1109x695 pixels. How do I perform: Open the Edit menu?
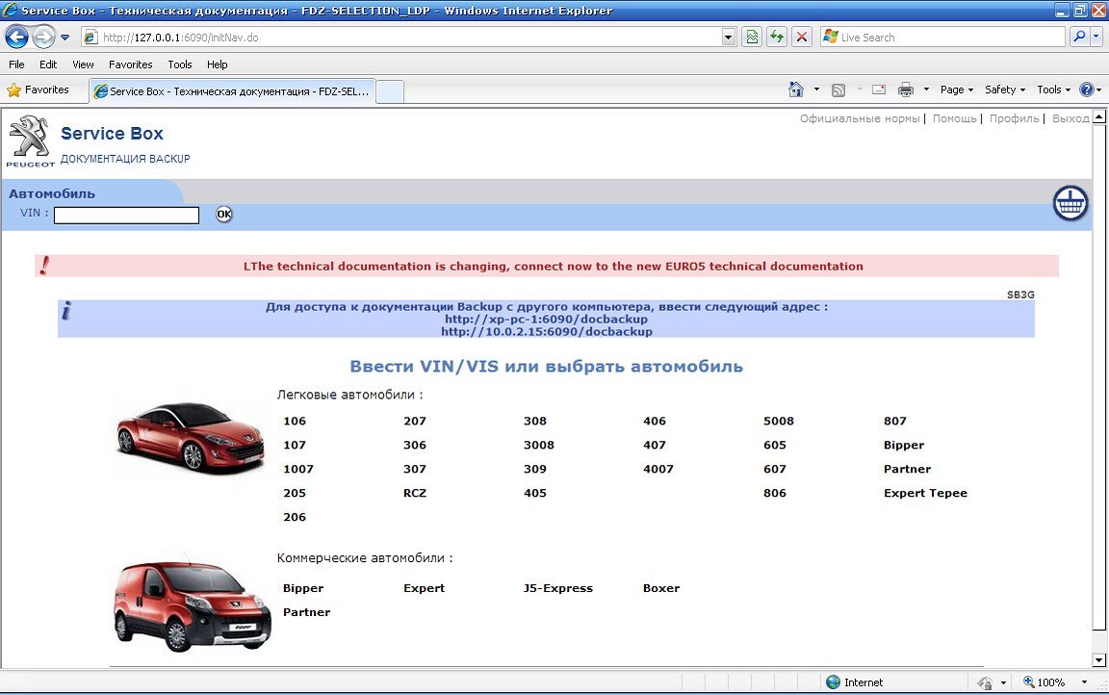(x=48, y=64)
